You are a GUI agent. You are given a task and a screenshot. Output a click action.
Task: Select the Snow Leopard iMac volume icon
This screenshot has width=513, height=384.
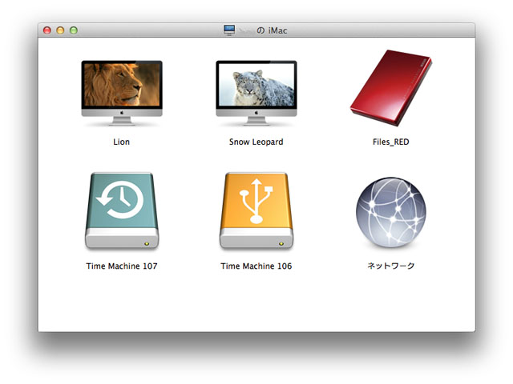pyautogui.click(x=256, y=93)
